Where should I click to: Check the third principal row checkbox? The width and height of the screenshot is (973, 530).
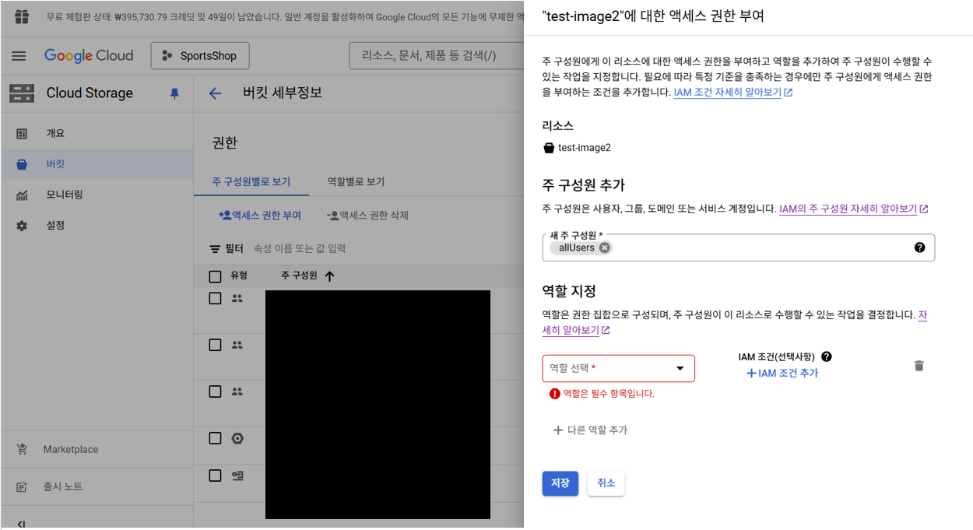point(216,391)
